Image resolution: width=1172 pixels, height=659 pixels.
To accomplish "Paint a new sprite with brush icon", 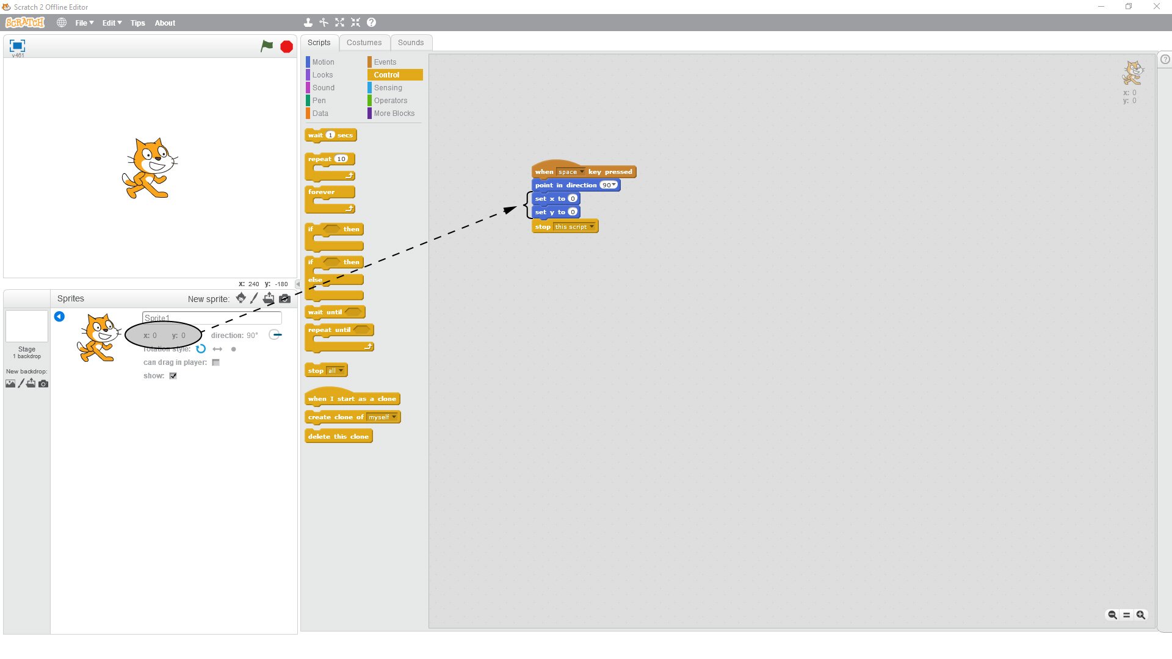I will [254, 298].
